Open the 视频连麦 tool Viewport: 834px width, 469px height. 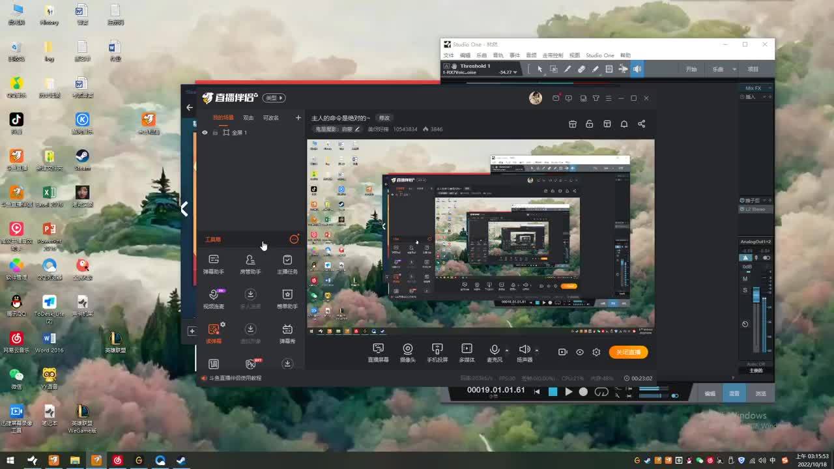214,298
